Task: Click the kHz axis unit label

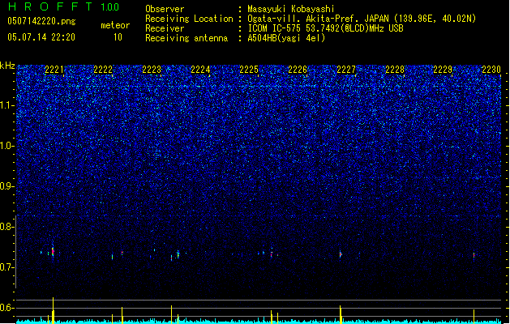Action: [7, 66]
